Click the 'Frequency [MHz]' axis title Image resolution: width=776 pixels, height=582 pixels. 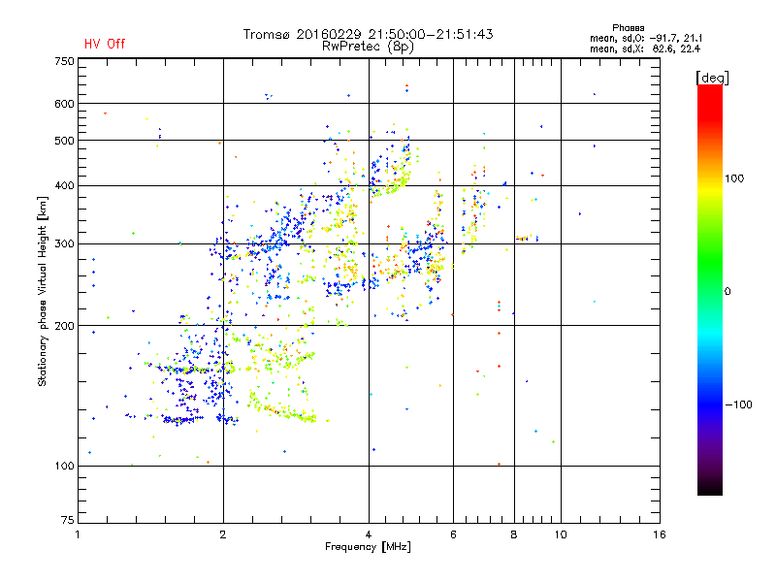(368, 547)
